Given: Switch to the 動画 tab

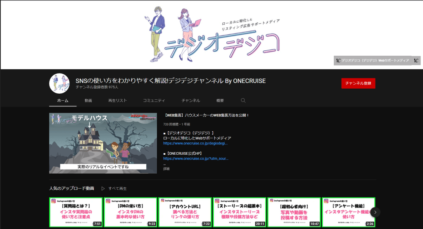Looking at the screenshot, I should click(x=88, y=101).
